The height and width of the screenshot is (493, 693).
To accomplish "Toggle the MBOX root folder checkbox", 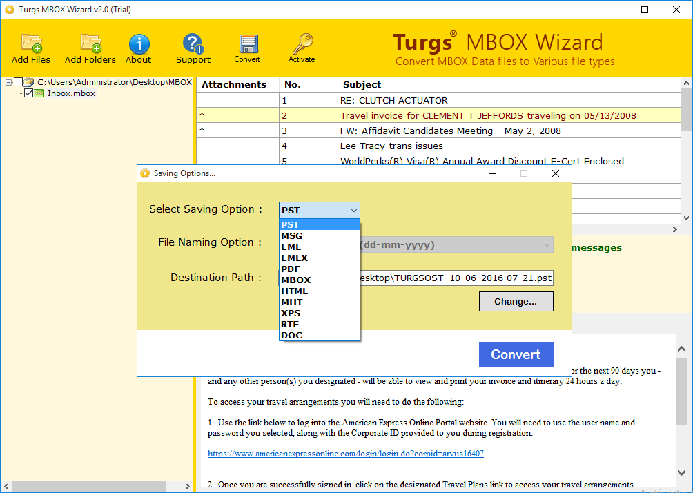I will point(18,81).
